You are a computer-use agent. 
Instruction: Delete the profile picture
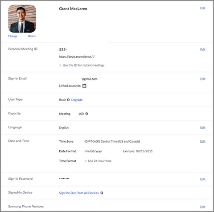(32, 36)
